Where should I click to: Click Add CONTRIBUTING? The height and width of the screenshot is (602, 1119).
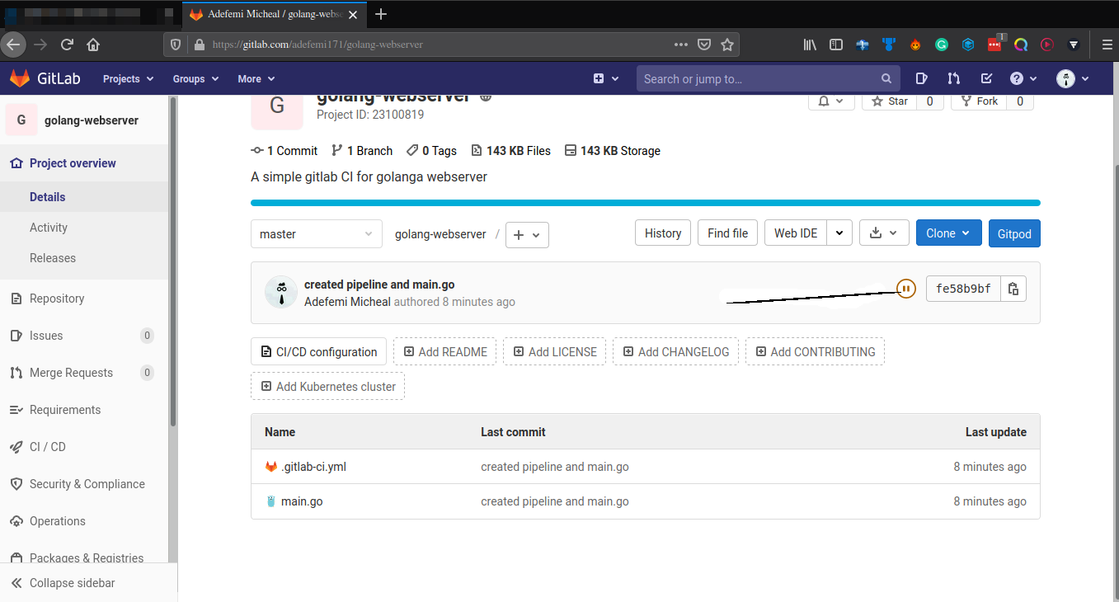815,351
